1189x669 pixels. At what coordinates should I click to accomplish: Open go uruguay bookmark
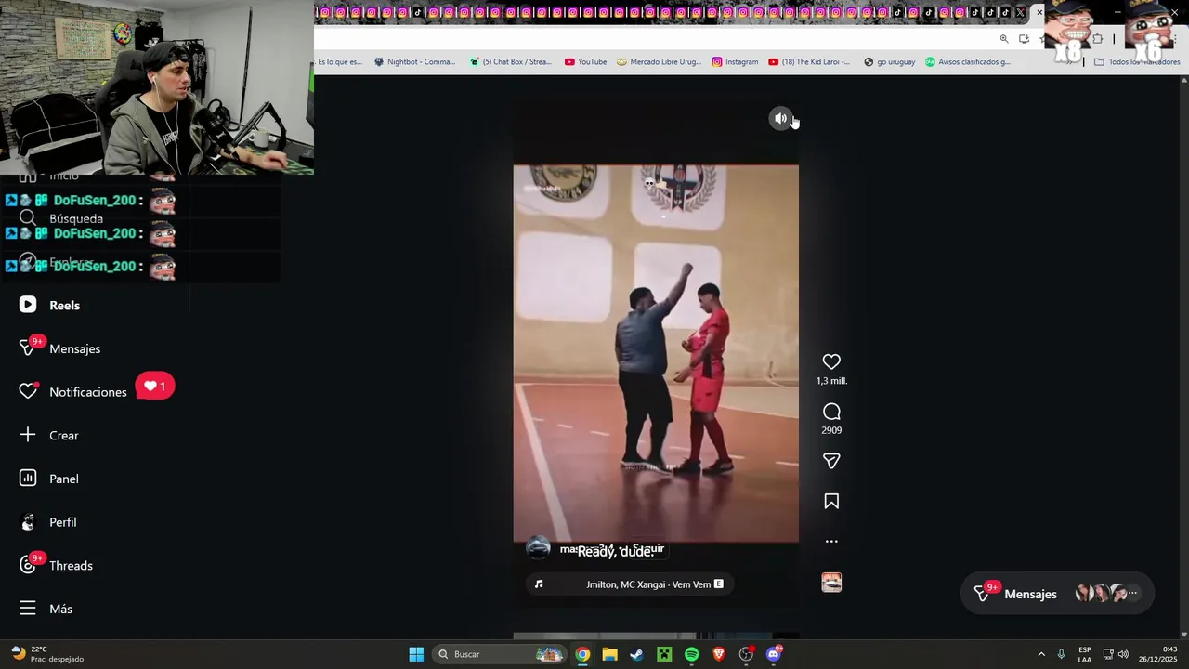[889, 62]
